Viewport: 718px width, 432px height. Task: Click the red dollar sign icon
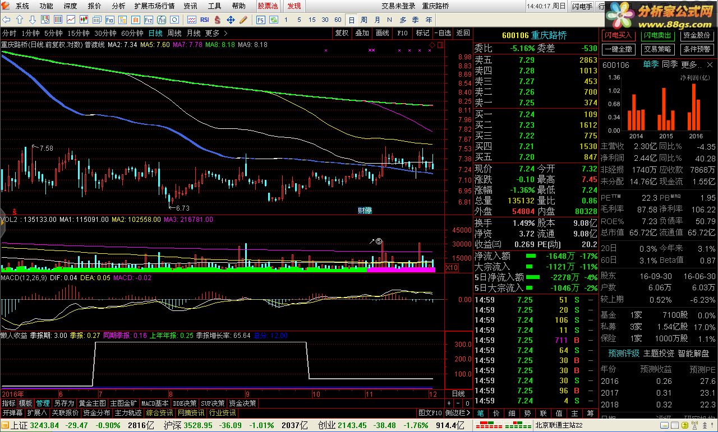217,20
